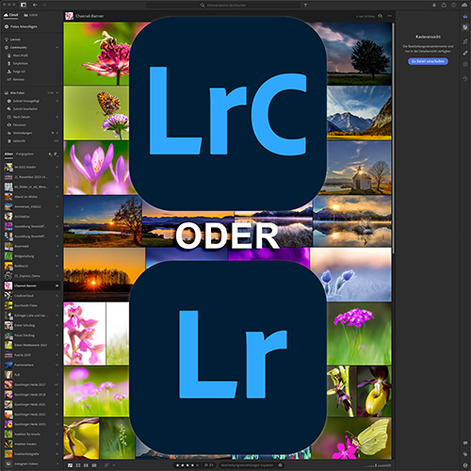This screenshot has width=471, height=471.
Task: Open the sort order dropdown arrow
Action: pos(114,465)
